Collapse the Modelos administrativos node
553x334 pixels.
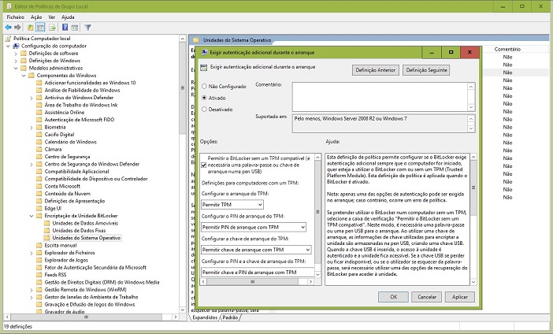tap(16, 68)
